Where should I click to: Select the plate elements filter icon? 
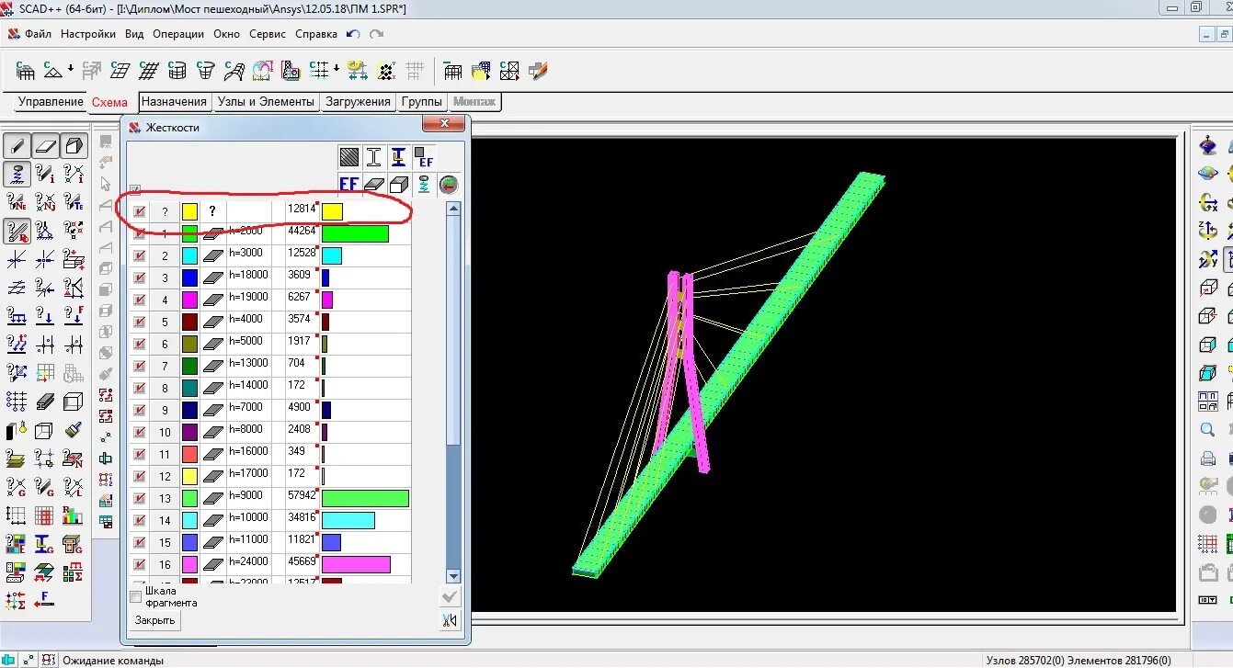tap(46, 146)
